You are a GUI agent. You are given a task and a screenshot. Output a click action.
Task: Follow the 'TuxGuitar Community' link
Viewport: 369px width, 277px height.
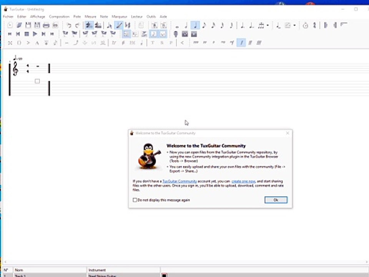pyautogui.click(x=180, y=181)
